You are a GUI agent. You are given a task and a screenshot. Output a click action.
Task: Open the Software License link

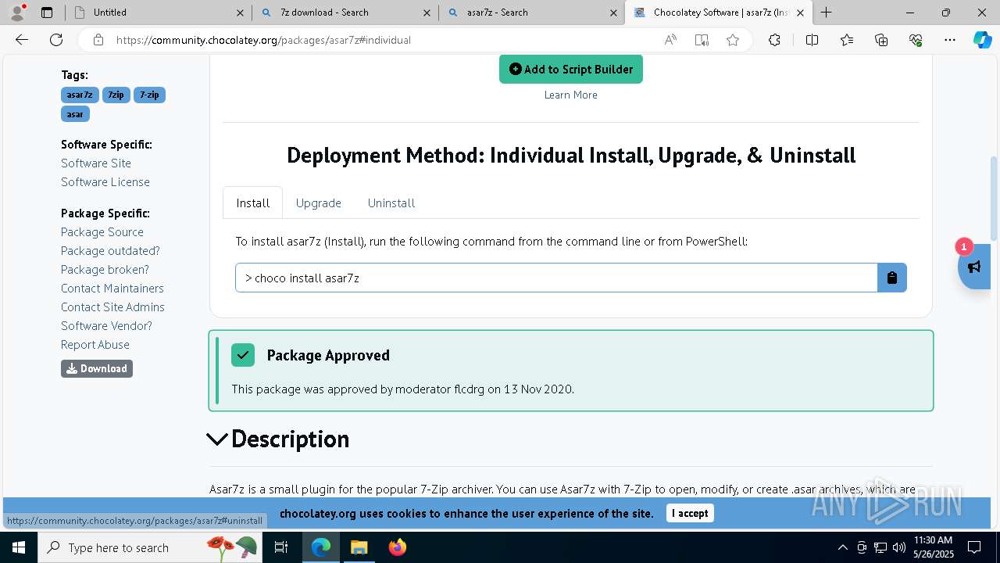(x=105, y=181)
